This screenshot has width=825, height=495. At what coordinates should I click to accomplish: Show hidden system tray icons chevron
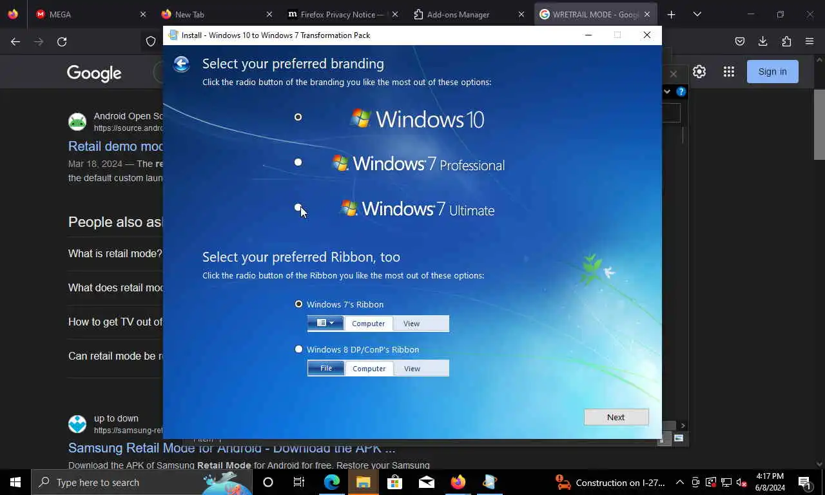pyautogui.click(x=679, y=482)
